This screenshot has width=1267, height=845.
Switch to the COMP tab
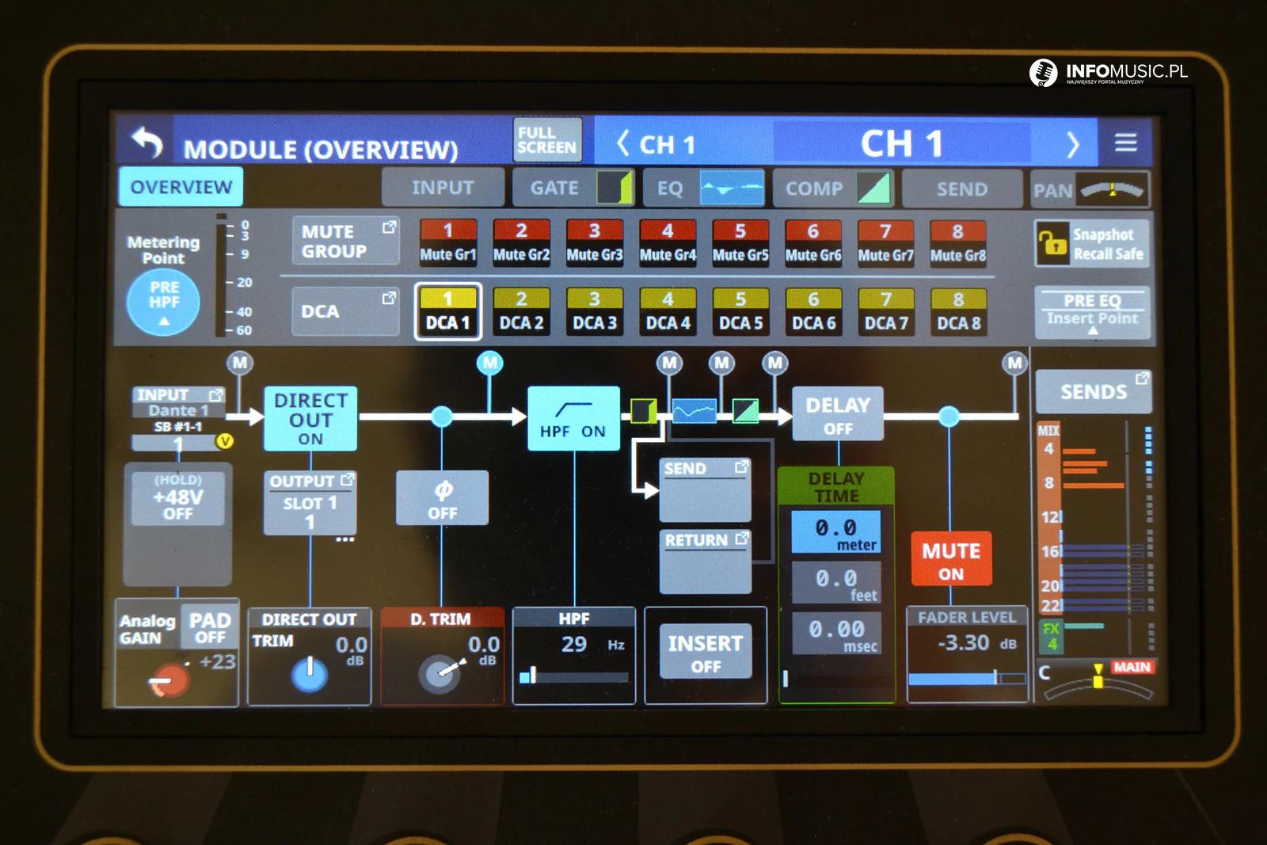[833, 188]
